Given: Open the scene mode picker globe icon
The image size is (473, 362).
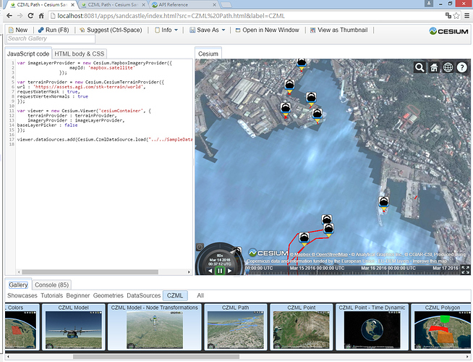Looking at the screenshot, I should click(x=448, y=67).
